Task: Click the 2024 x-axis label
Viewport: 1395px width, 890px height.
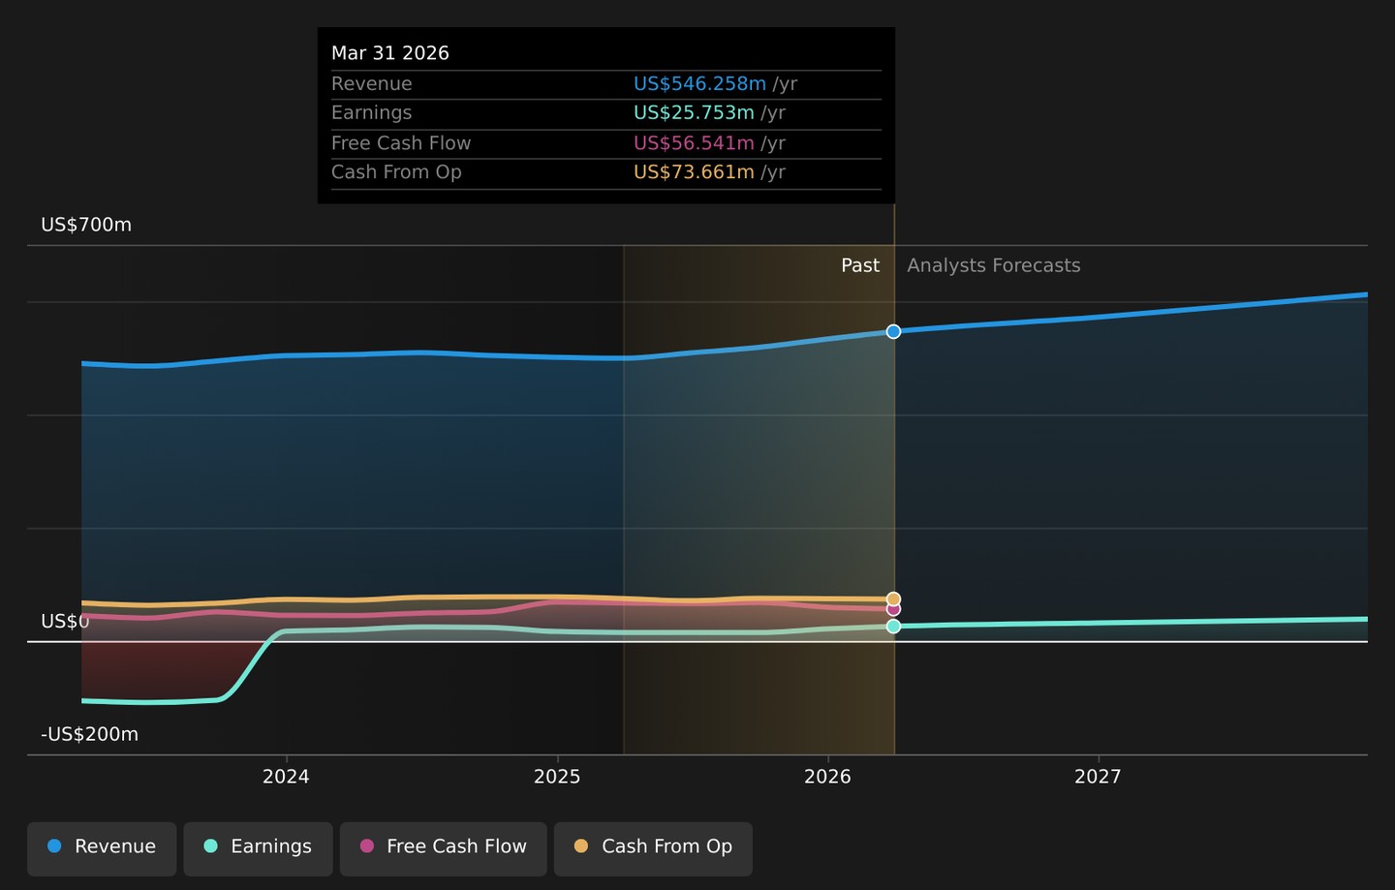Action: (286, 777)
